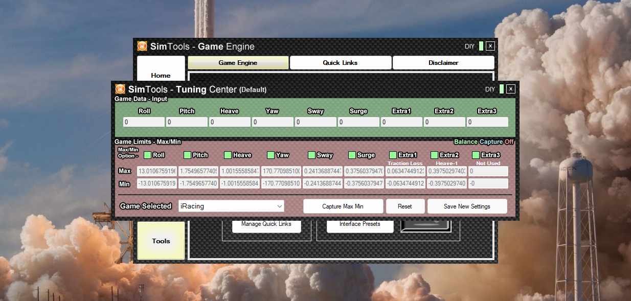
Task: Click the Surge game data input field
Action: click(x=359, y=123)
